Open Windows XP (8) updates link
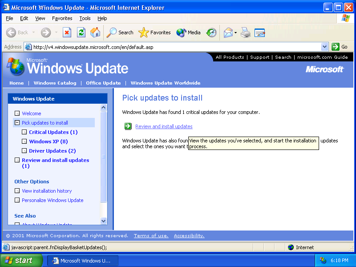The width and height of the screenshot is (356, 267). pos(49,142)
